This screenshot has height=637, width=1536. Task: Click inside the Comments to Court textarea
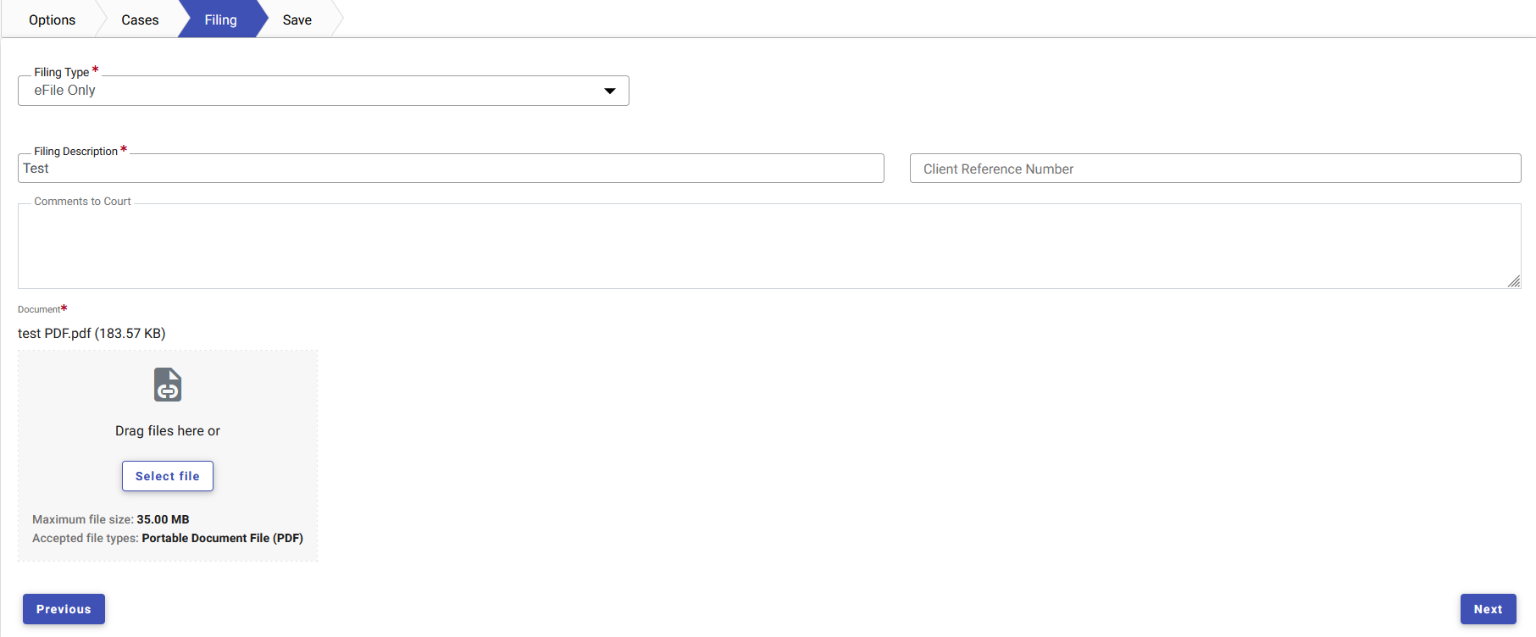click(x=768, y=246)
